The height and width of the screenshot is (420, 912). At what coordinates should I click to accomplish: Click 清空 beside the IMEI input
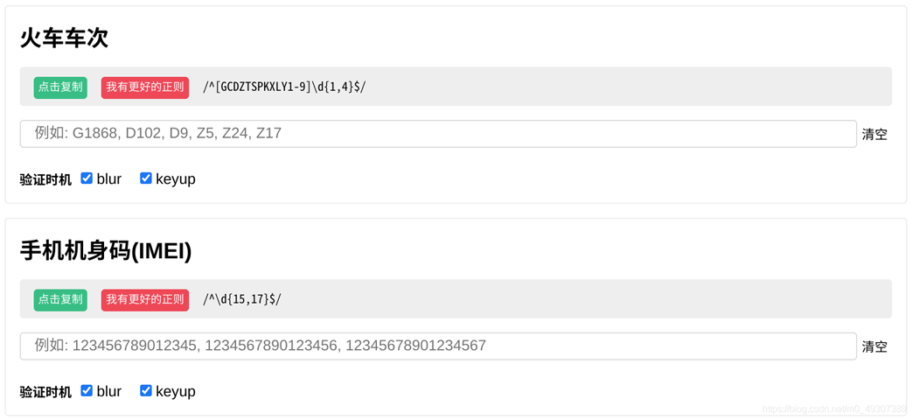[874, 347]
